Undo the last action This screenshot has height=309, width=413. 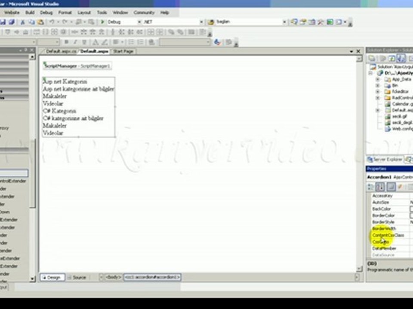[52, 22]
